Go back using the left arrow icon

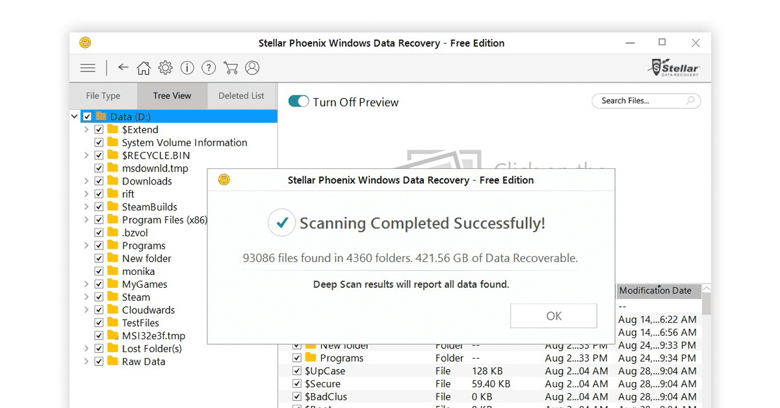123,67
